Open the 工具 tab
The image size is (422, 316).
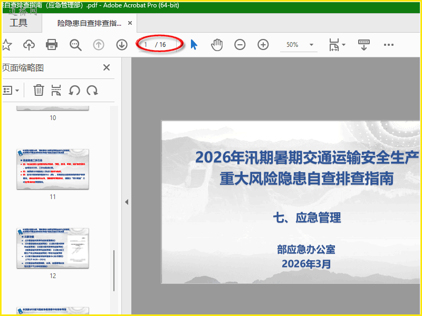[x=18, y=23]
